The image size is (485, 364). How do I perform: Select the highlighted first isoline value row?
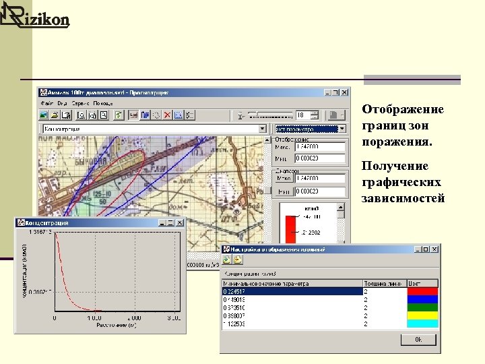292,291
